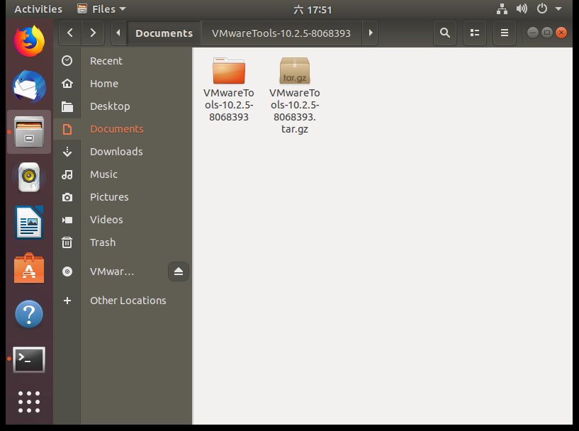The image size is (579, 431).
Task: Open the Help icon in the dock
Action: click(x=29, y=314)
